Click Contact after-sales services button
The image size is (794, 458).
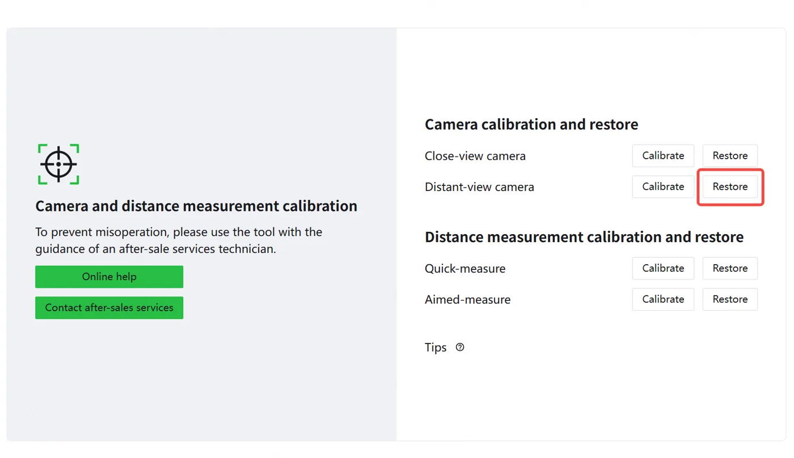pyautogui.click(x=109, y=308)
